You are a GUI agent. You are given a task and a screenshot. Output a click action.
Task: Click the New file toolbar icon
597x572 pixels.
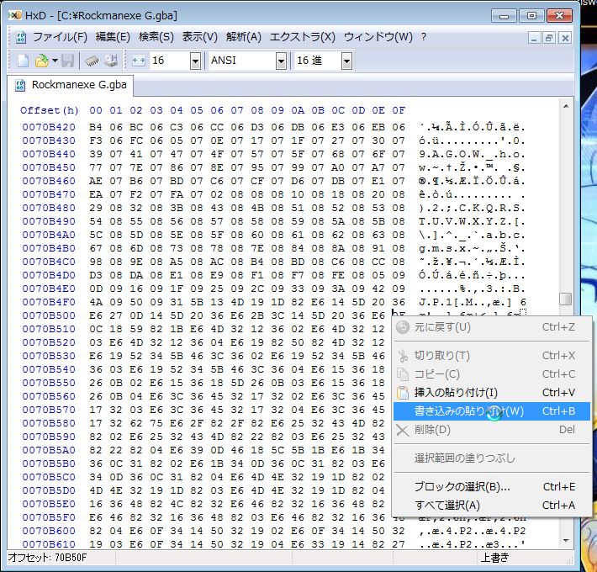tap(23, 61)
